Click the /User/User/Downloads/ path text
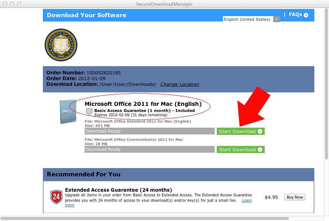Screen dimensions: 329x221 pyautogui.click(x=128, y=84)
